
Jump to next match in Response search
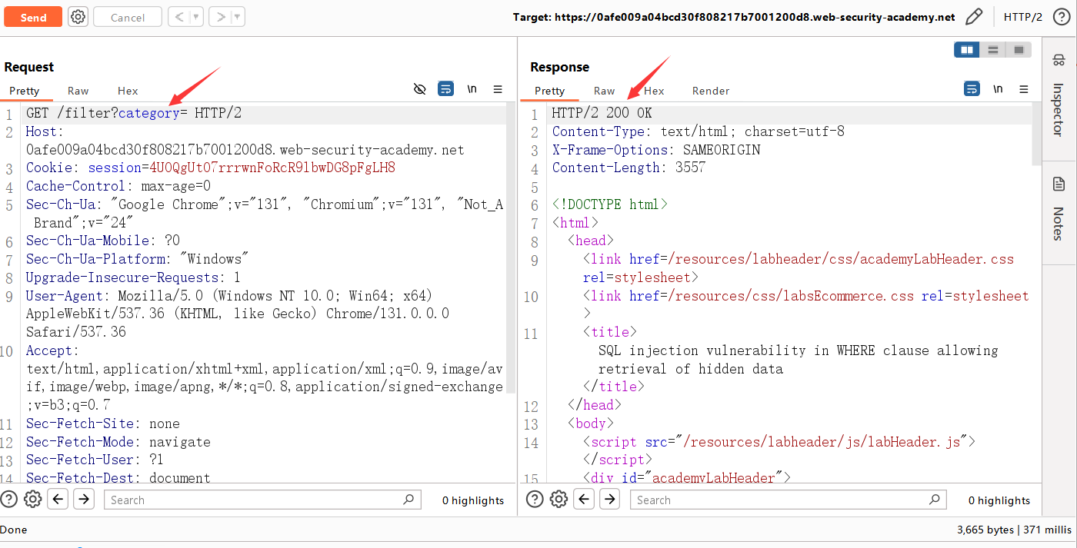609,500
